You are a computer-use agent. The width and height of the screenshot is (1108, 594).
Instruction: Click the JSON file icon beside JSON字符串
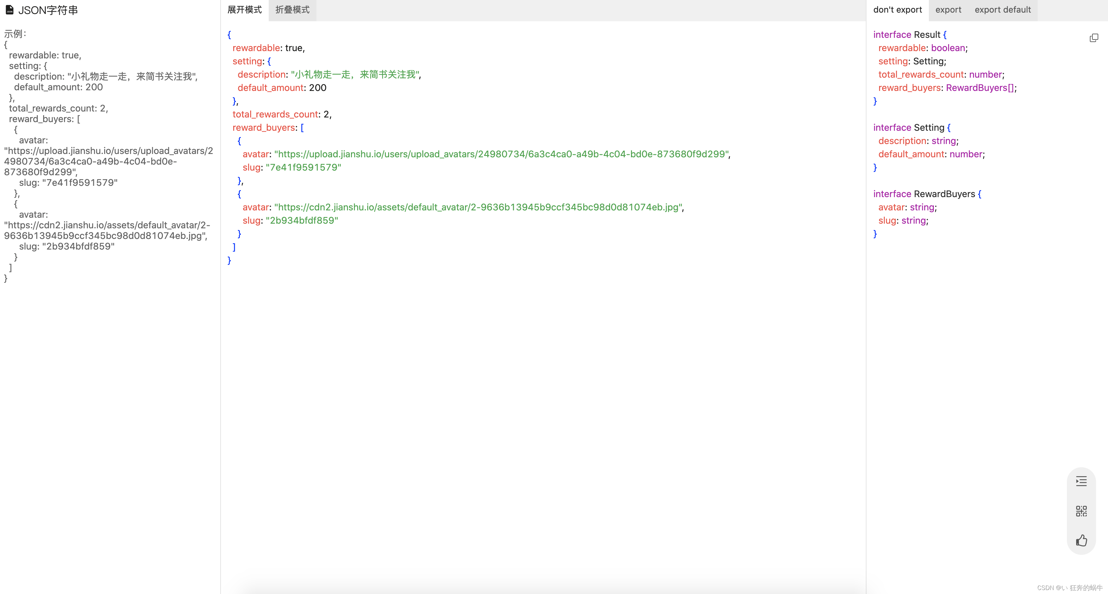[10, 10]
